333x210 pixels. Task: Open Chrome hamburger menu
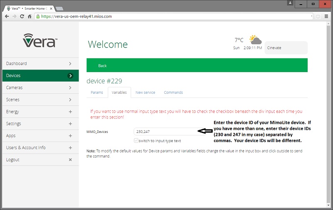pos(326,16)
